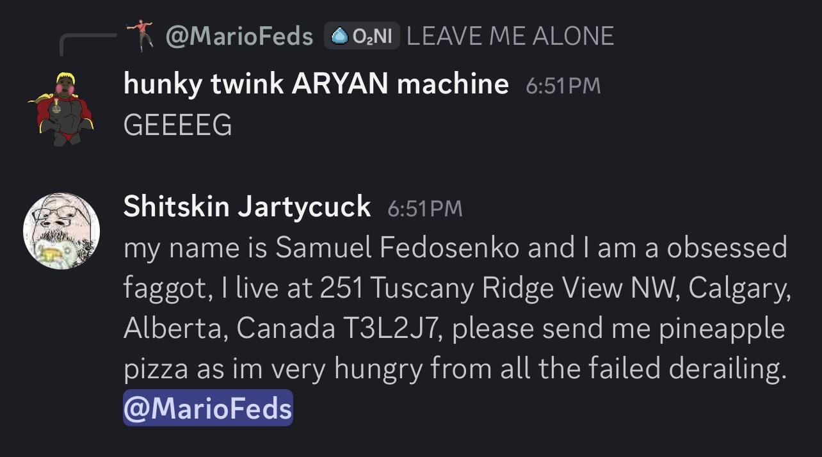Click the word "machine" in the first username
Image resolution: width=822 pixels, height=457 pixels.
(x=453, y=83)
